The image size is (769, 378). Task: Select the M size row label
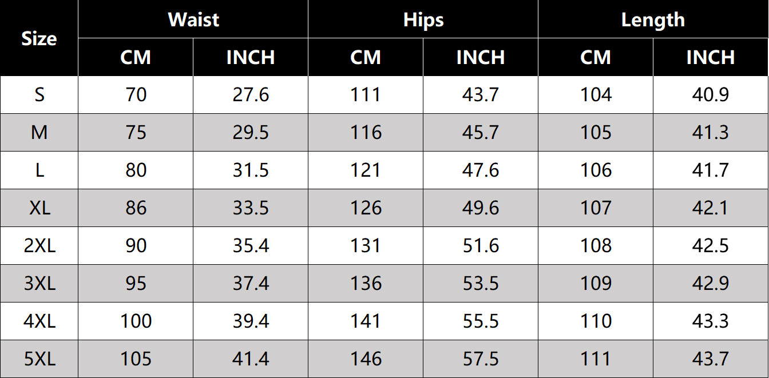pos(39,133)
